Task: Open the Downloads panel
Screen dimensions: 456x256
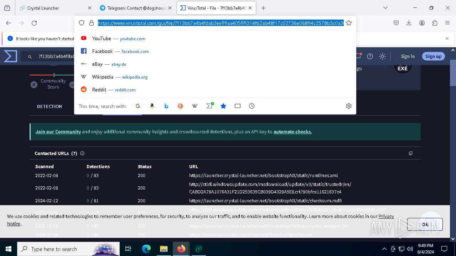Action: (x=409, y=23)
